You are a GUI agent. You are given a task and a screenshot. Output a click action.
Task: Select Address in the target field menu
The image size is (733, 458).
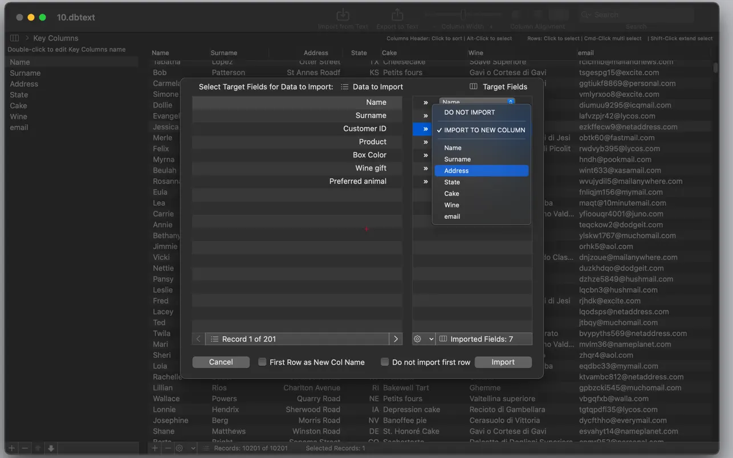click(457, 171)
